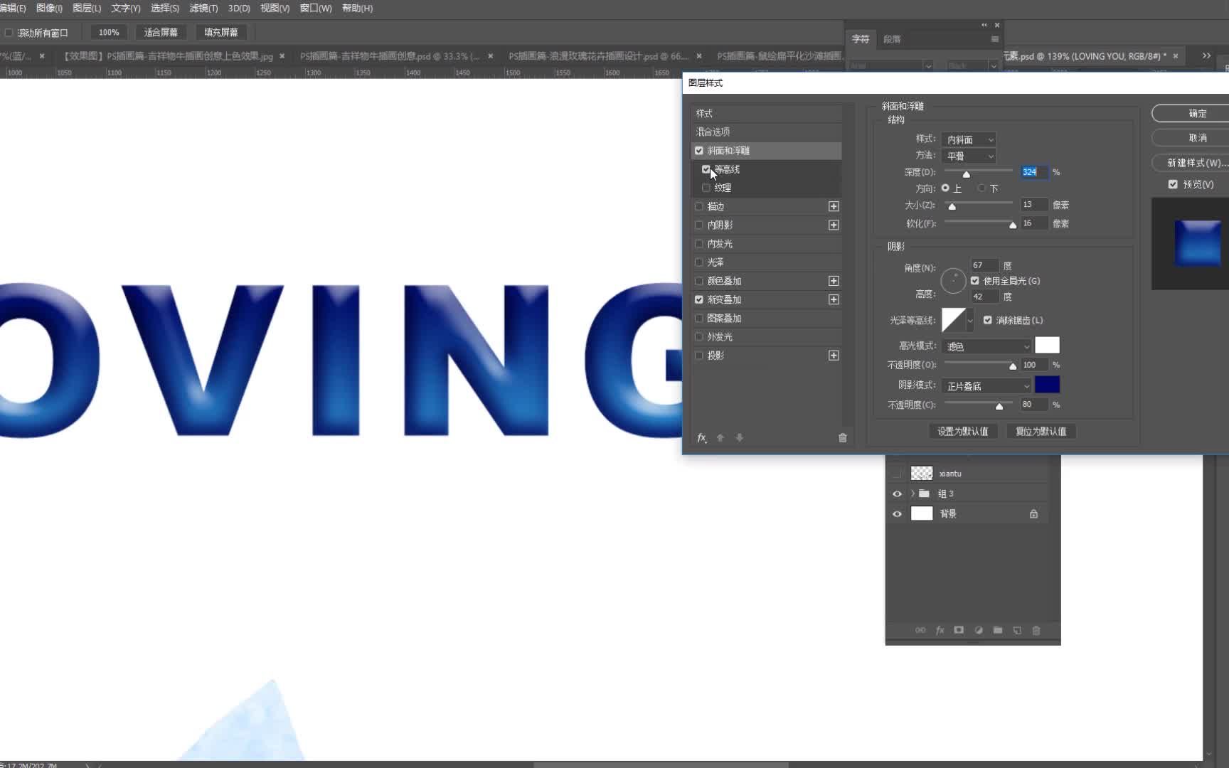Open the font style dropdown in 字符 panel
Image resolution: width=1229 pixels, height=768 pixels.
[x=993, y=65]
